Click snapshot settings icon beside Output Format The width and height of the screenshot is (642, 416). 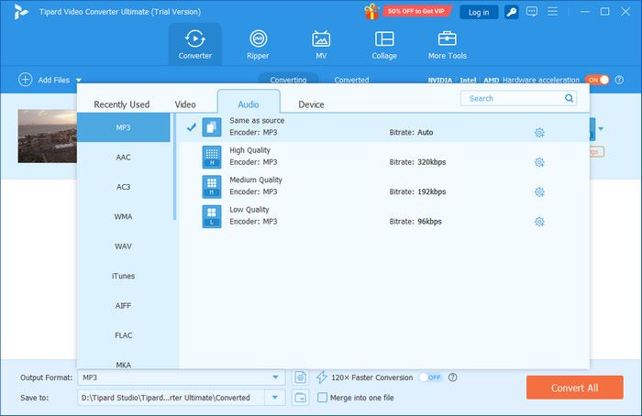tap(301, 378)
